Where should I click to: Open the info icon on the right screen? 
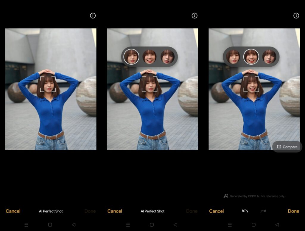(296, 16)
